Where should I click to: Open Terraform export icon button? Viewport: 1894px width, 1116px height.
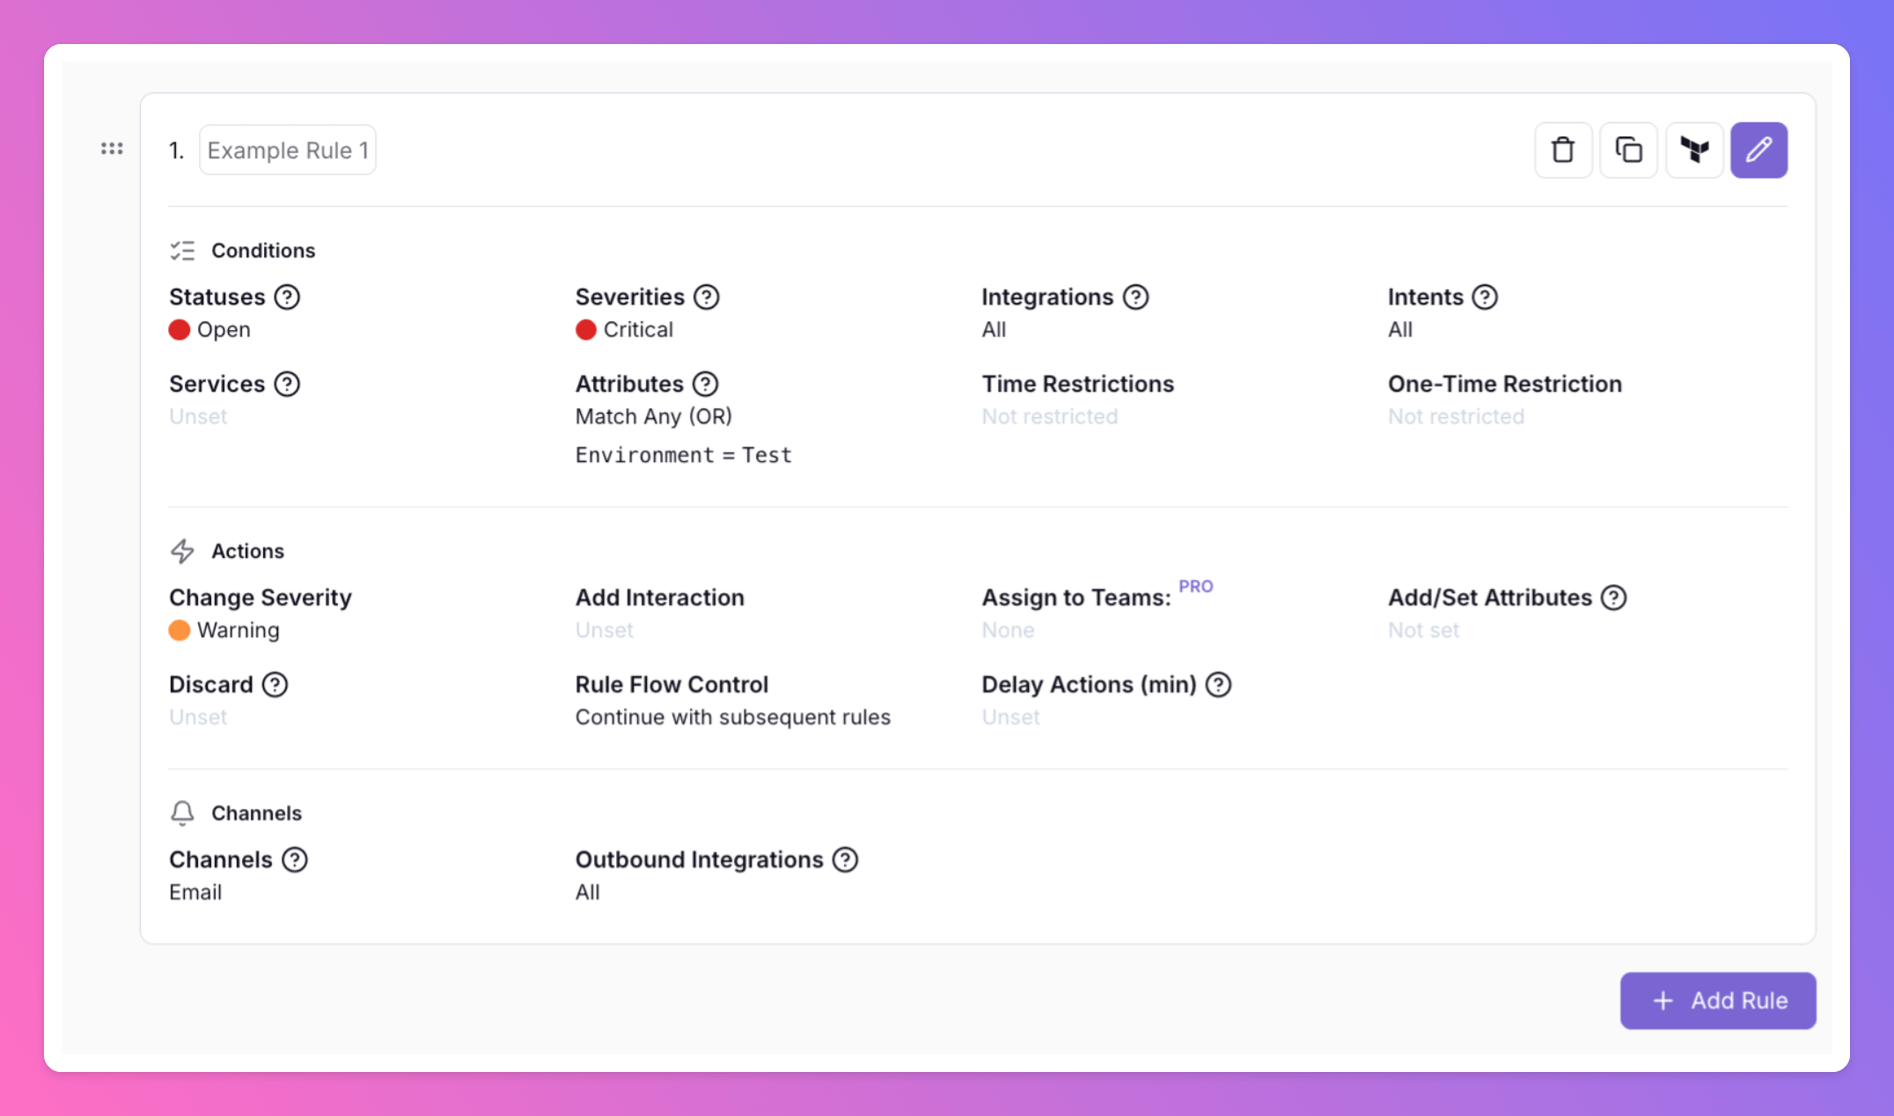[x=1694, y=151]
